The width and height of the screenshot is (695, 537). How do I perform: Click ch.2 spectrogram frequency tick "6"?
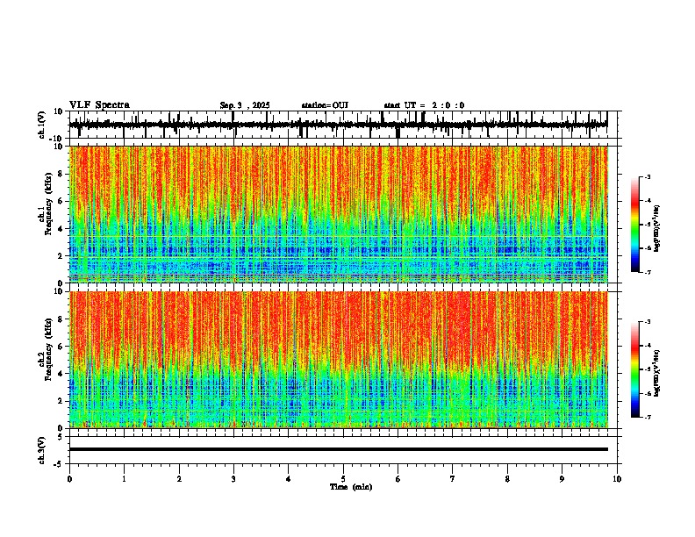(x=62, y=347)
